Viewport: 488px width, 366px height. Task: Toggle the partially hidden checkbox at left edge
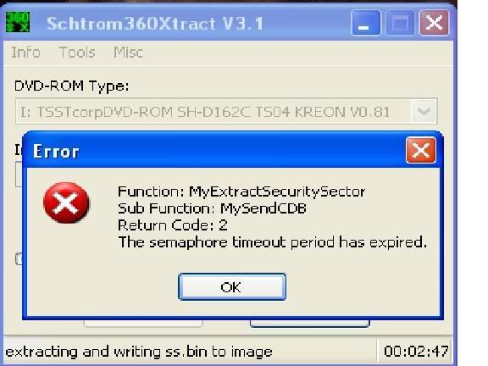point(19,259)
